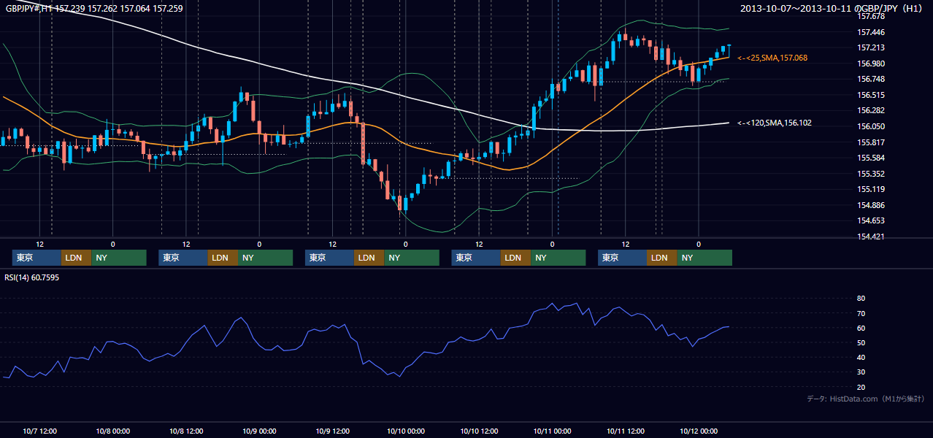Select the RSI(14) 60.7595 indicator label

(x=31, y=277)
